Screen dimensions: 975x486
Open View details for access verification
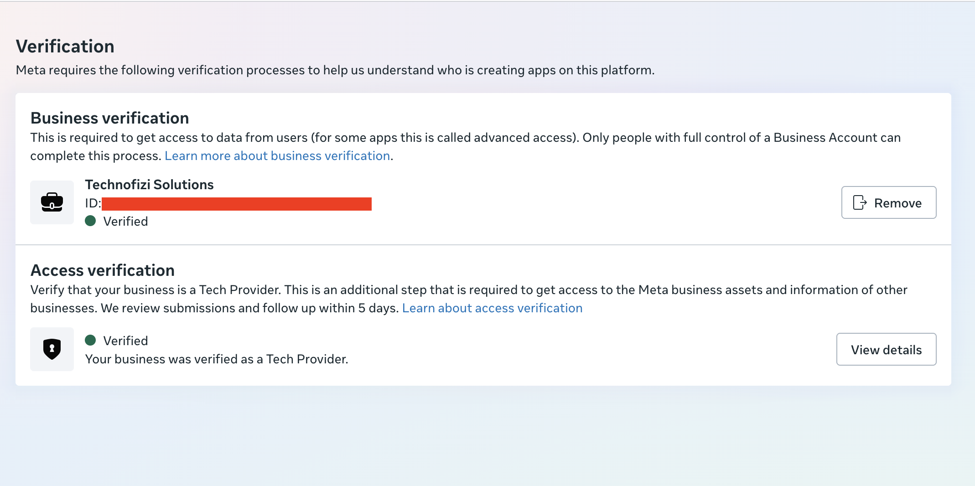tap(886, 349)
